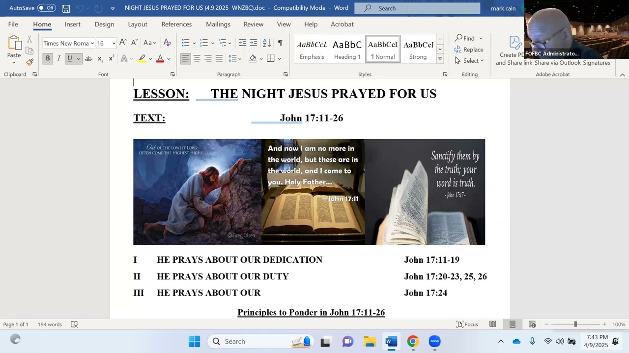Viewport: 629px width, 353px height.
Task: Toggle AutoSave switch on
Action: tap(47, 8)
